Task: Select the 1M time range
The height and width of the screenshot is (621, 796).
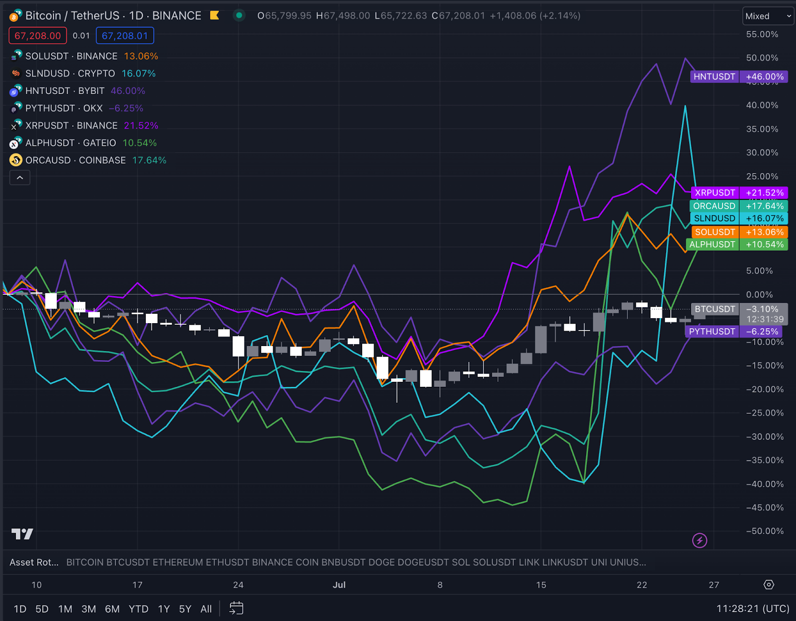Action: [65, 609]
